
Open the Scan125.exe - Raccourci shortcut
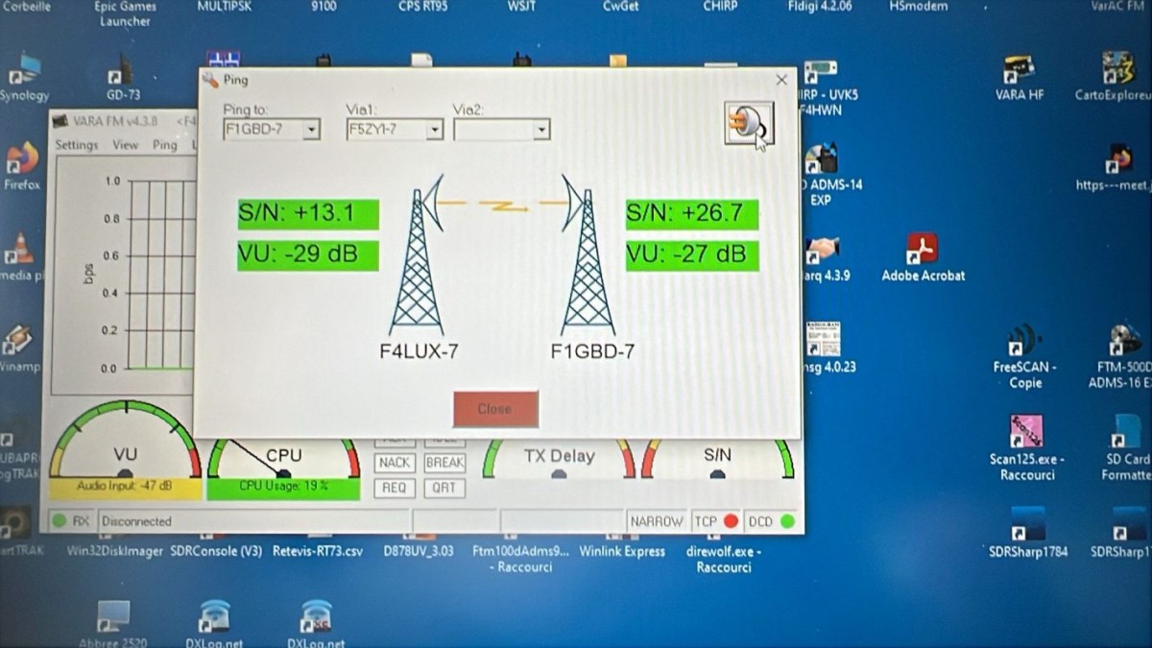point(1027,447)
